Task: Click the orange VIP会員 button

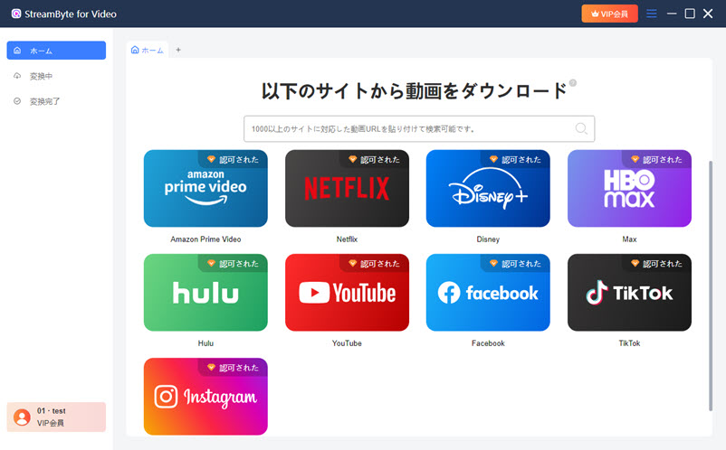Action: click(609, 14)
